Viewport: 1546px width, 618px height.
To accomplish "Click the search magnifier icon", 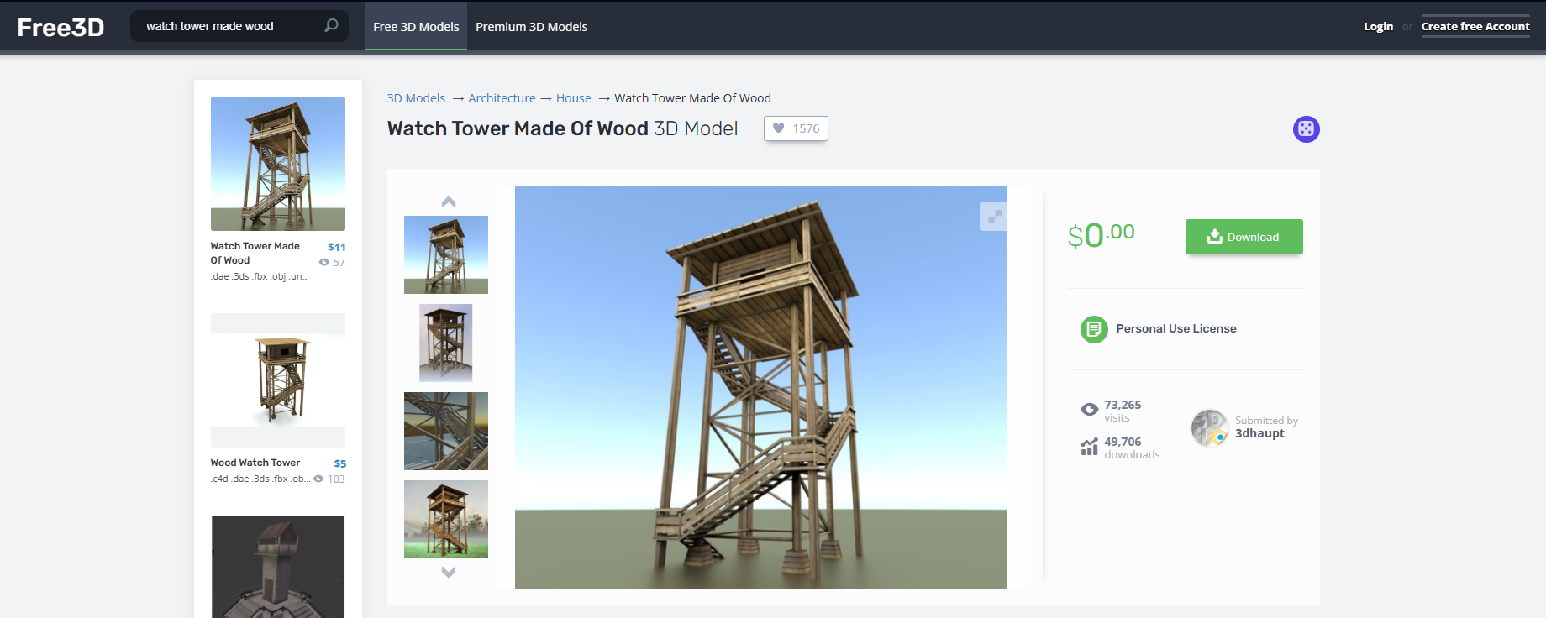I will click(x=331, y=26).
